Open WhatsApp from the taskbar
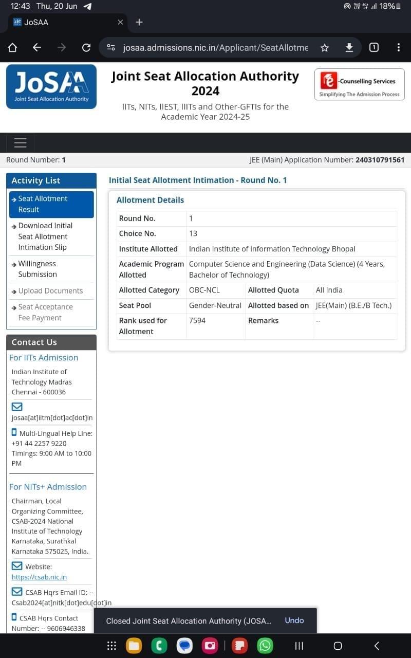This screenshot has height=658, width=411. point(265,646)
